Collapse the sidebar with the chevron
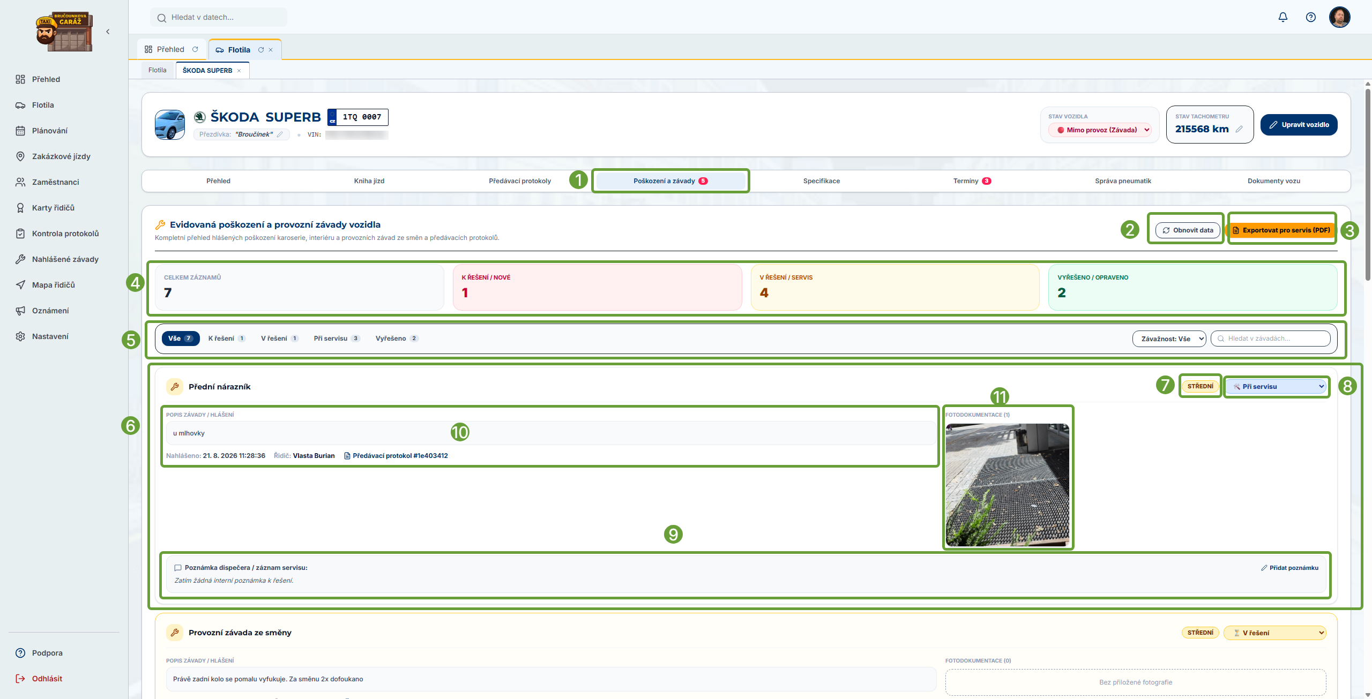The height and width of the screenshot is (699, 1372). tap(108, 32)
